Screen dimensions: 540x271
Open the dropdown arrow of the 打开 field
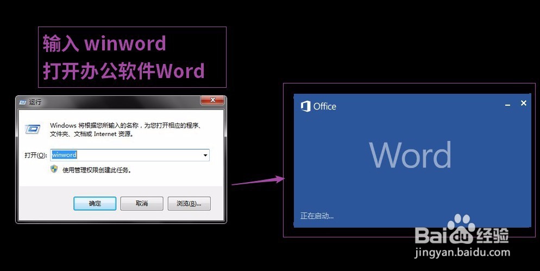tap(205, 155)
